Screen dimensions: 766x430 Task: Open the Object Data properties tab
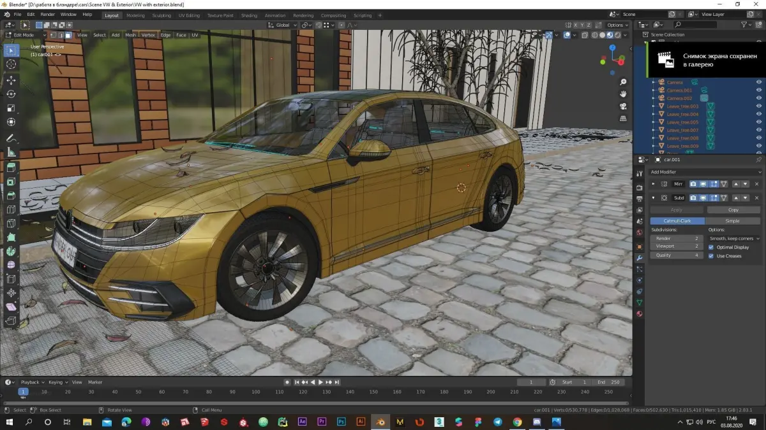640,303
